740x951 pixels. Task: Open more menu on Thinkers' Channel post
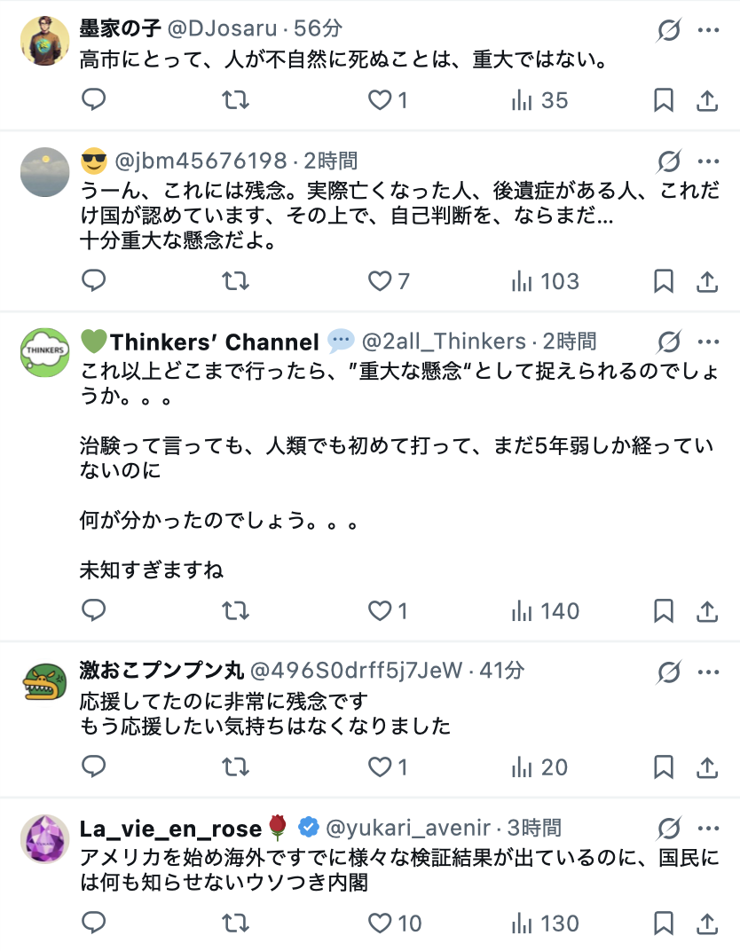coord(707,342)
